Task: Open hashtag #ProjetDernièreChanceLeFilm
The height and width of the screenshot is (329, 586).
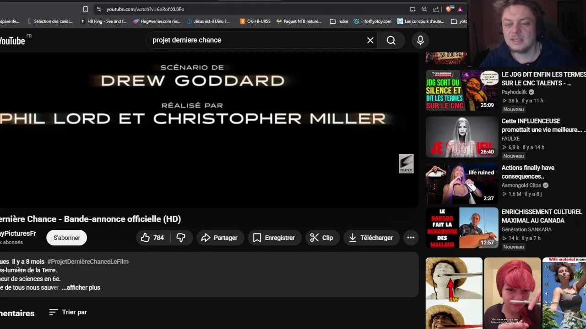Action: tap(88, 261)
